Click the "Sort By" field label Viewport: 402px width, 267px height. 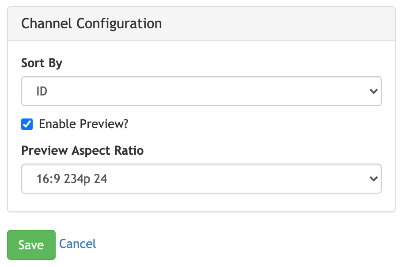click(42, 63)
